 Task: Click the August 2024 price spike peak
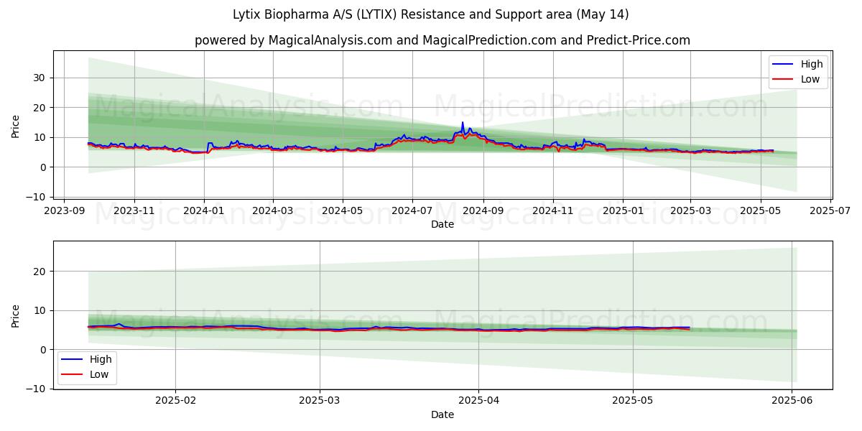click(463, 123)
